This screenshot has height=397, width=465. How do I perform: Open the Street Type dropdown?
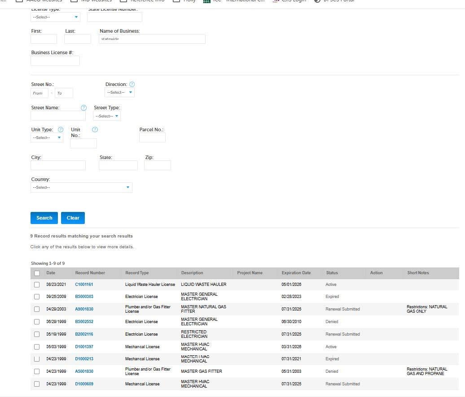(x=107, y=116)
